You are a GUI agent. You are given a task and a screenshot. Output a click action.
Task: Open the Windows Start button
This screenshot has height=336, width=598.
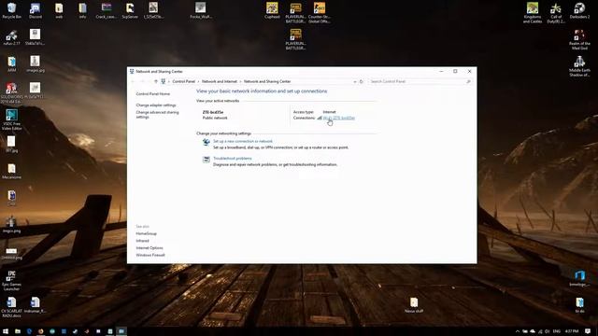6,331
